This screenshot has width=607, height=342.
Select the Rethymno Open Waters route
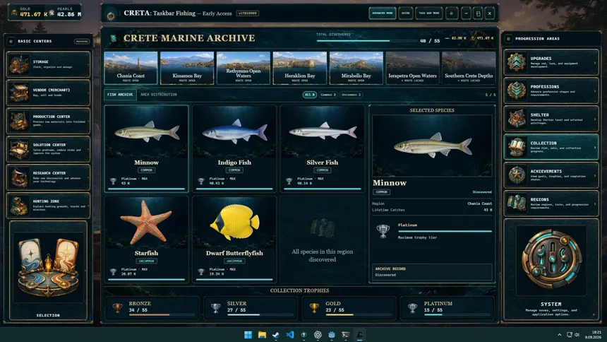pyautogui.click(x=244, y=67)
